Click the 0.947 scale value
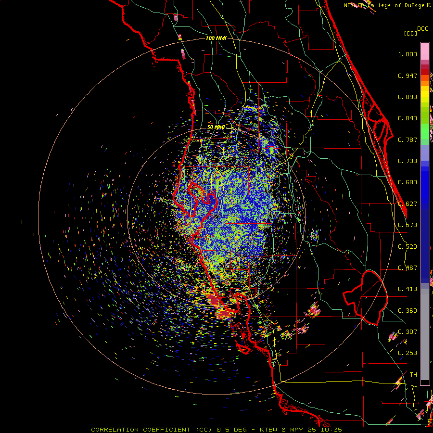This screenshot has width=433, height=433. [x=408, y=76]
